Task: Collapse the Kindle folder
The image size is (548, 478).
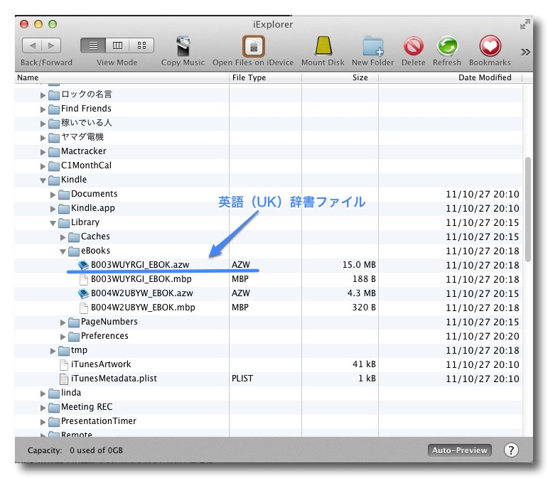Action: tap(43, 180)
